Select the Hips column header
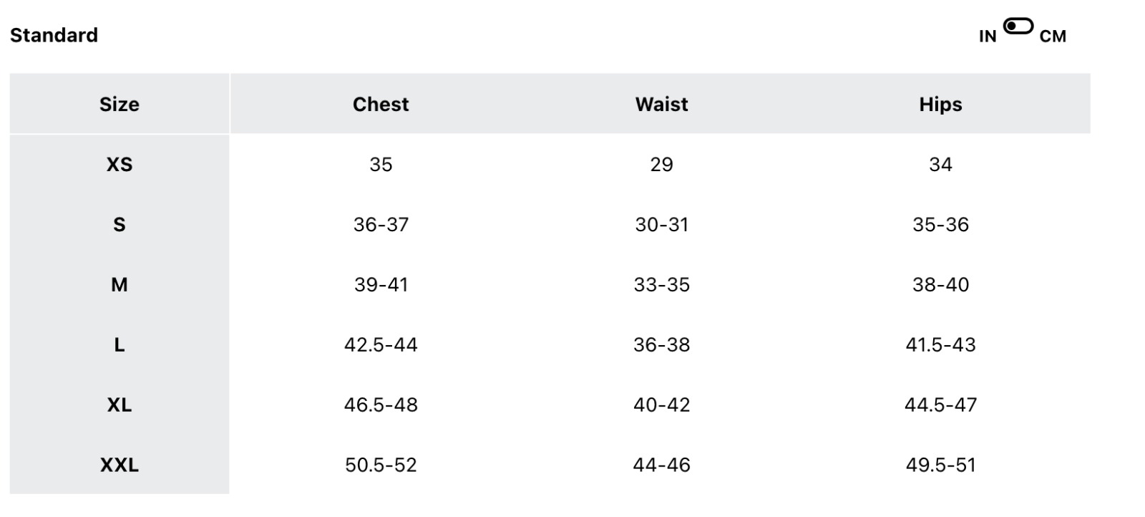The image size is (1145, 517). tap(940, 105)
